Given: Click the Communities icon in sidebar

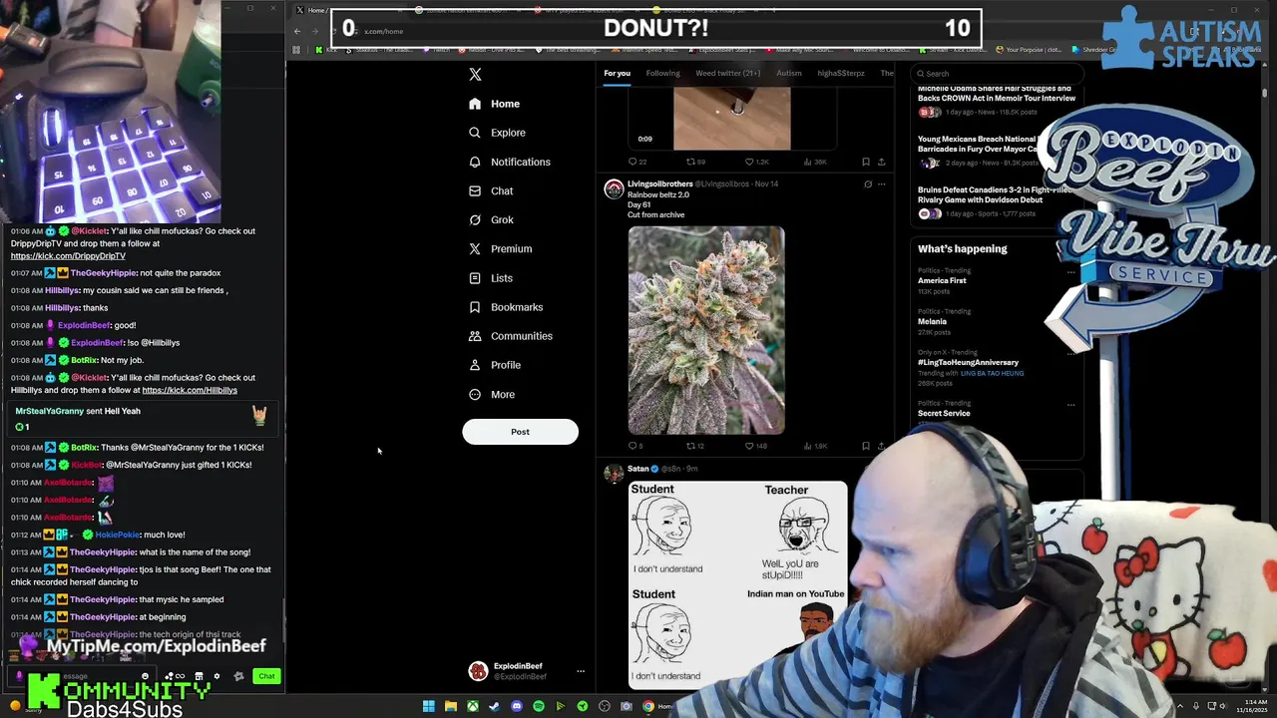Looking at the screenshot, I should point(475,336).
